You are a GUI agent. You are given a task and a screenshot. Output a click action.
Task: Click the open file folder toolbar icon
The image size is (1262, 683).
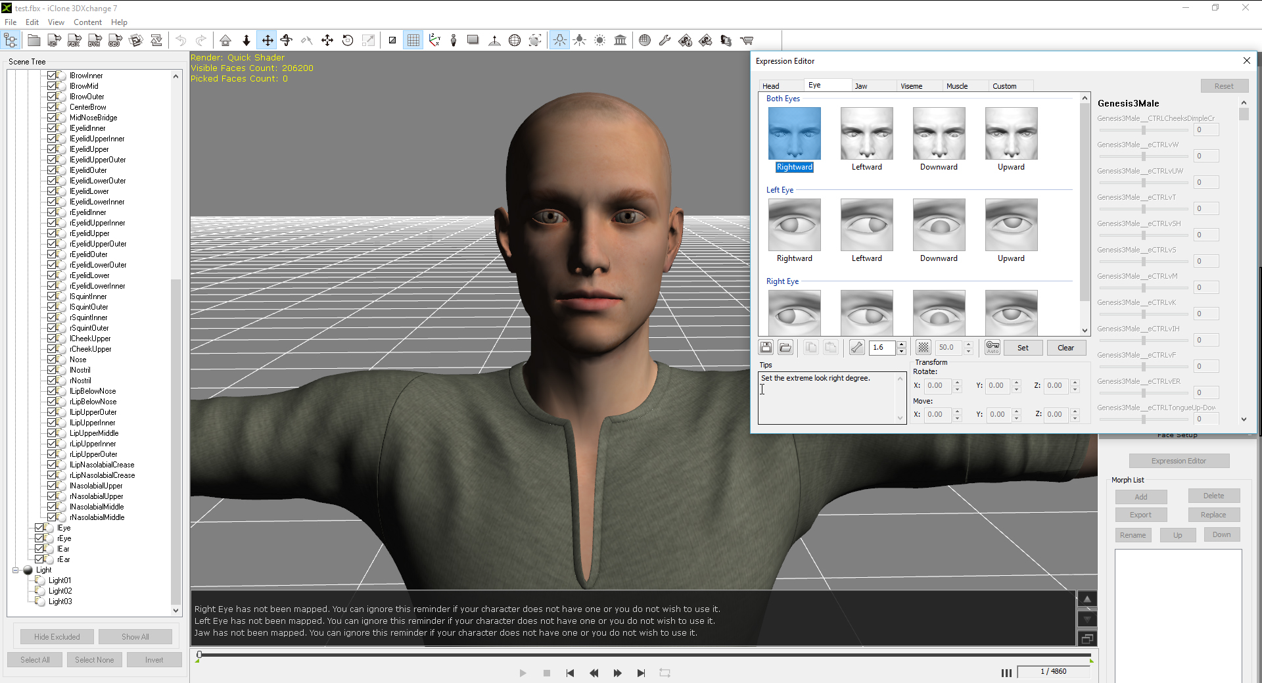tap(34, 41)
